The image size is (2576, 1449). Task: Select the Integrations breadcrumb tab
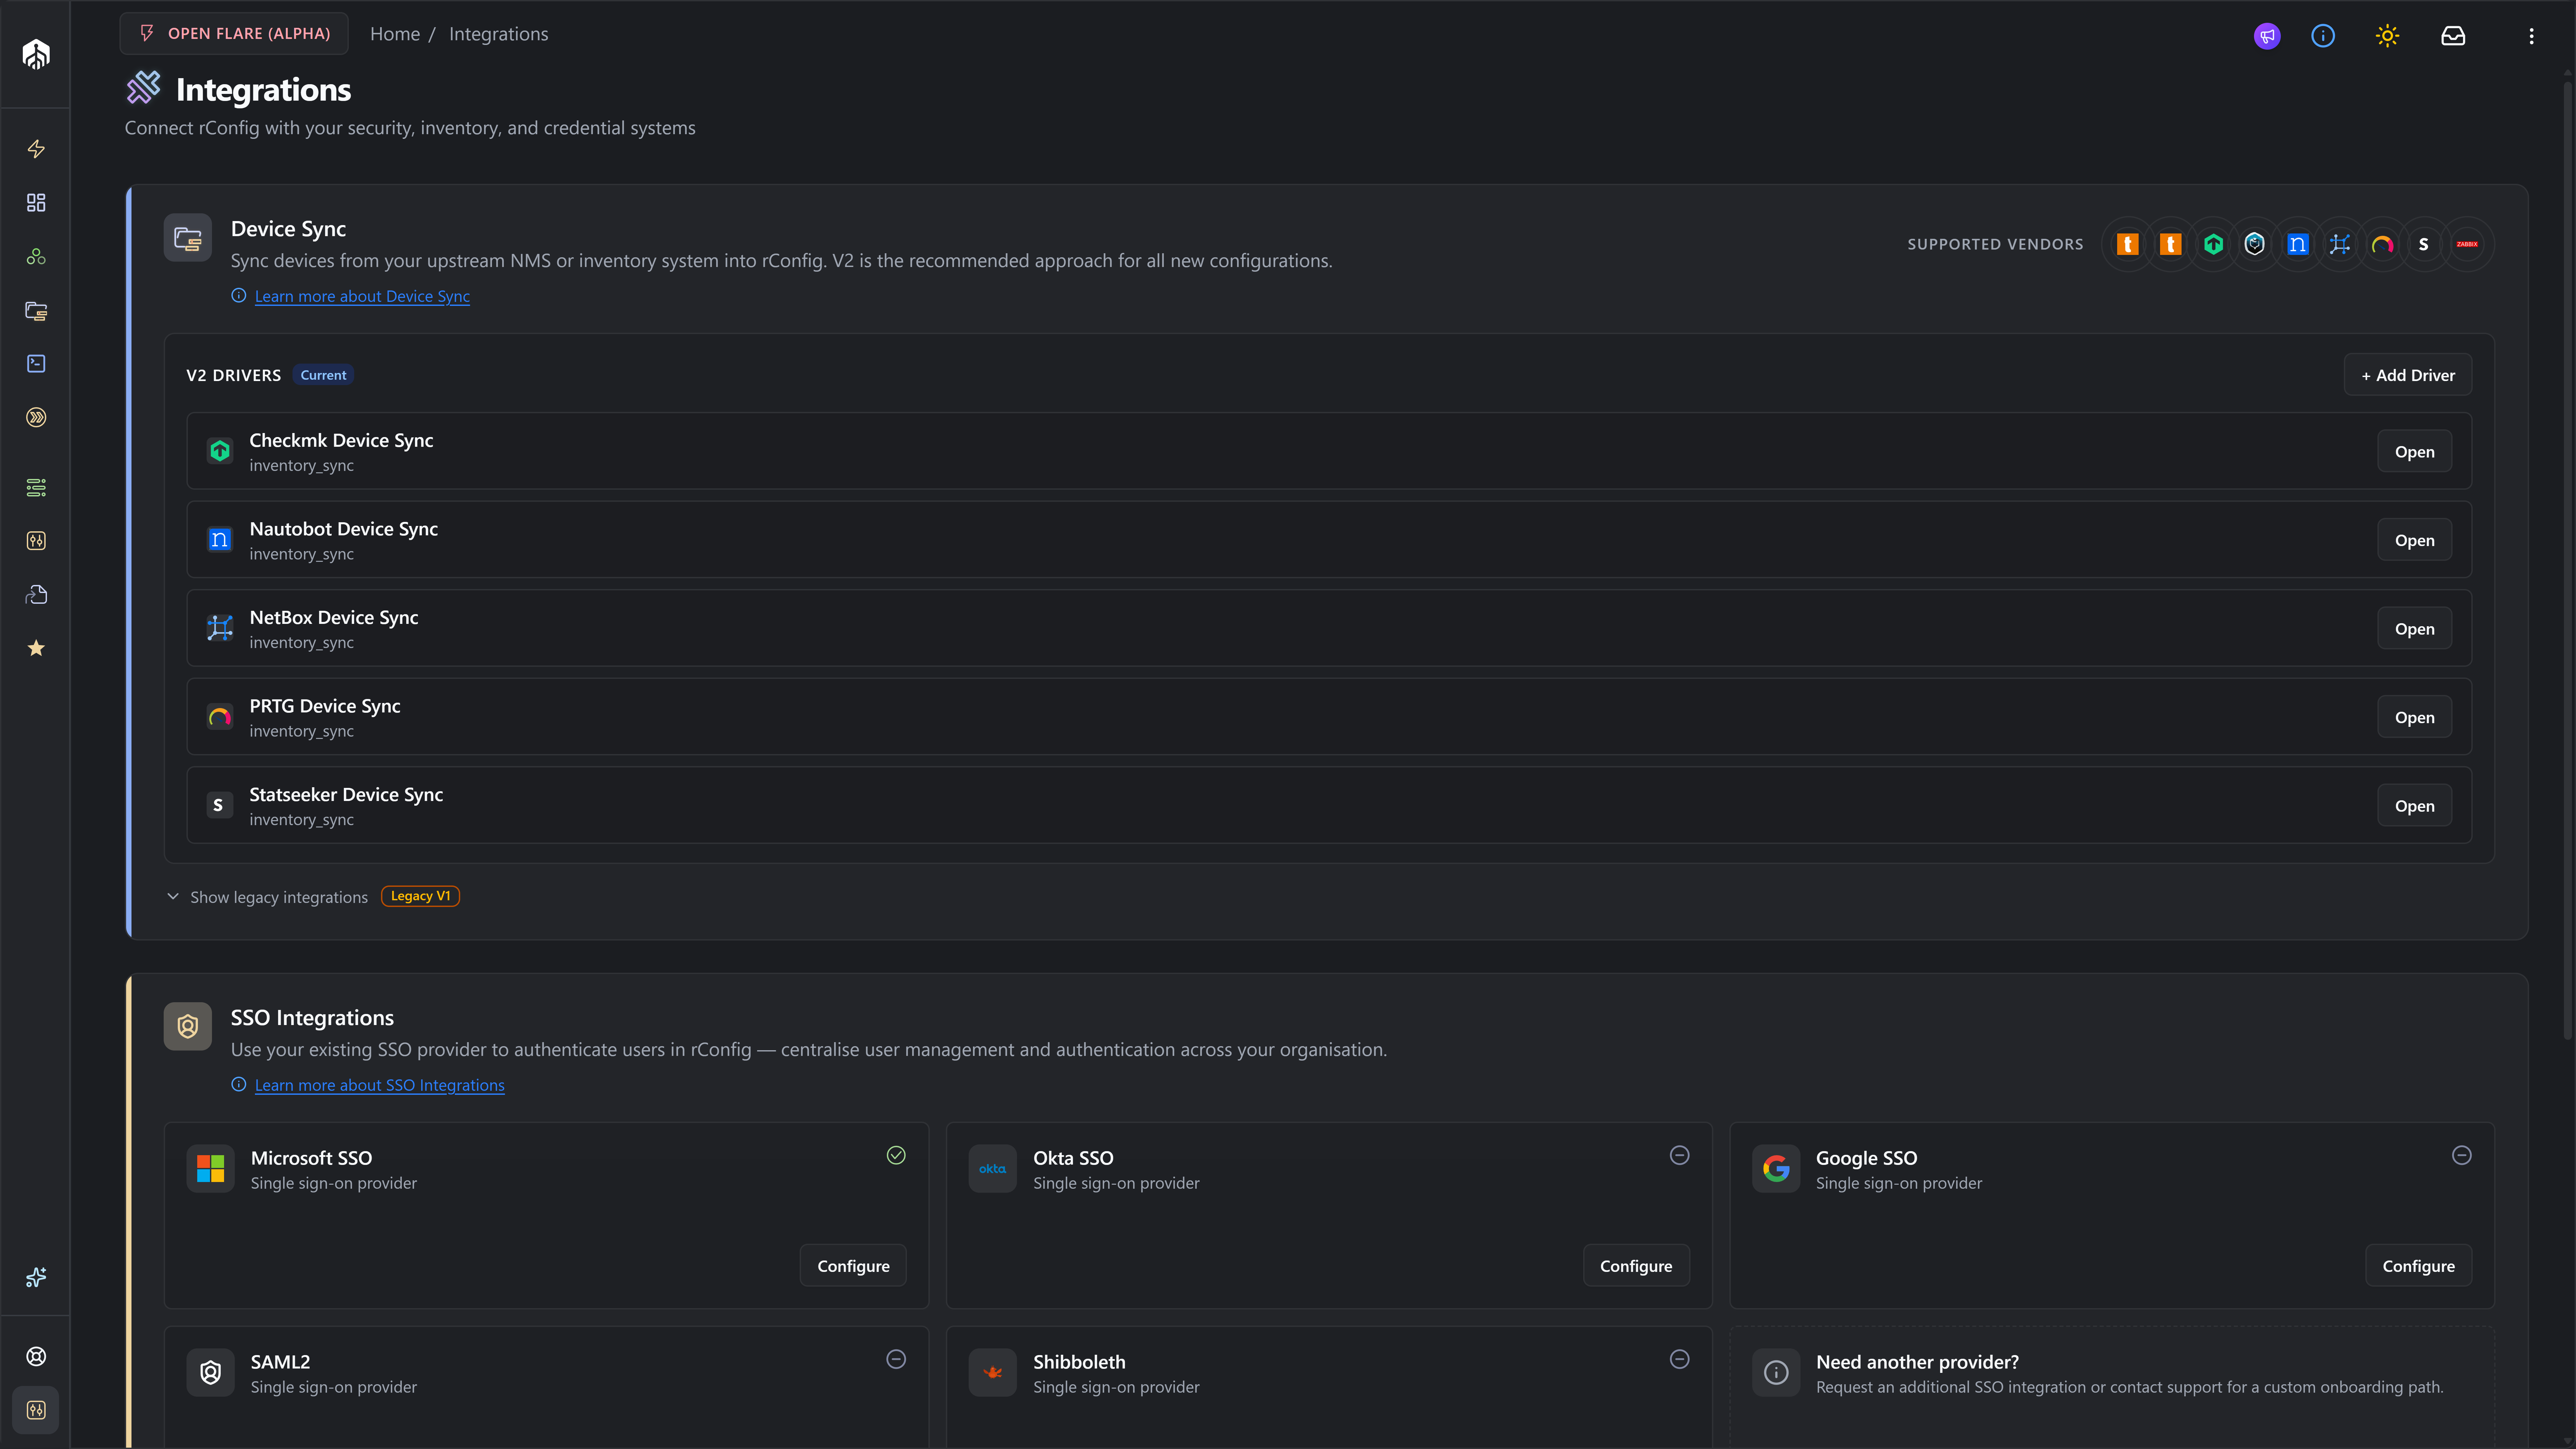click(x=498, y=33)
